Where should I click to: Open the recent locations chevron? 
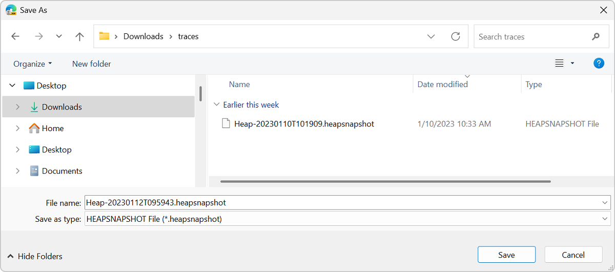click(59, 36)
